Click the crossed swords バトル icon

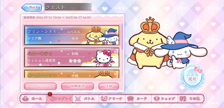coord(78,99)
